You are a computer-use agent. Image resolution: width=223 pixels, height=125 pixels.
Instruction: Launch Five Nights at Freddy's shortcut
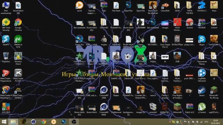(177, 92)
